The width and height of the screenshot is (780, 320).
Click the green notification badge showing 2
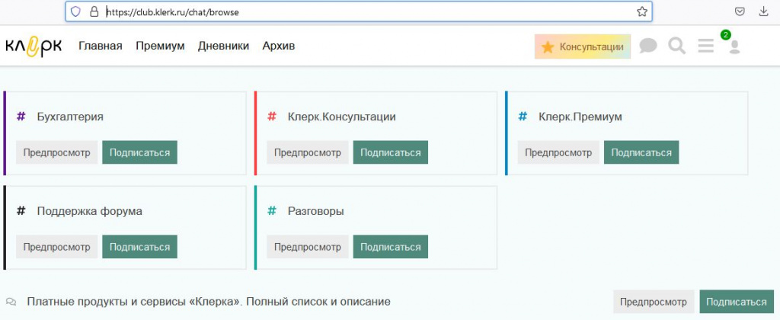[726, 35]
